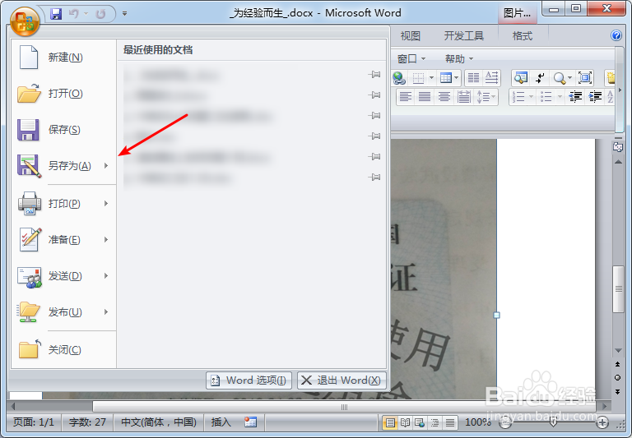632x438 pixels.
Task: Click the Save icon in Quick Access Toolbar
Action: pyautogui.click(x=56, y=14)
